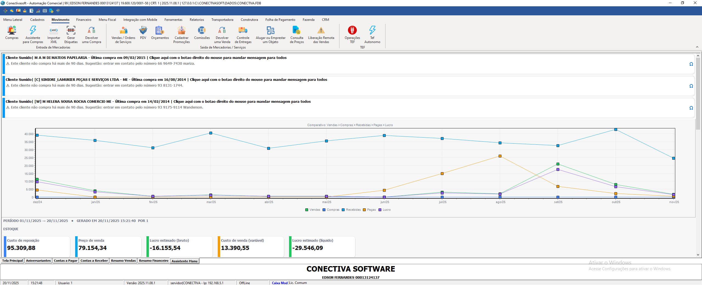Switch to Contas a Pagar tab
This screenshot has height=285, width=702.
(x=66, y=261)
